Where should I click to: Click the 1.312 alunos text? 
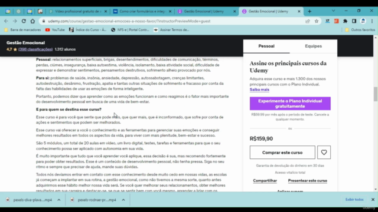tap(65, 49)
